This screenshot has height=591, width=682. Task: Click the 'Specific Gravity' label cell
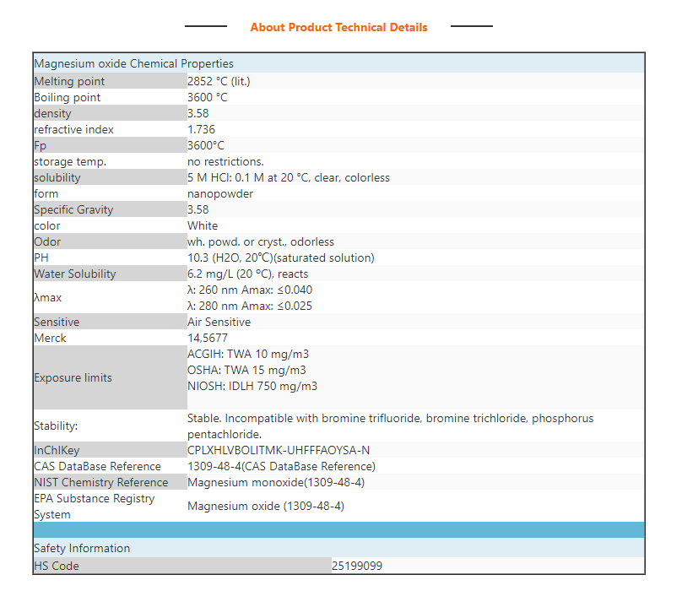point(111,209)
